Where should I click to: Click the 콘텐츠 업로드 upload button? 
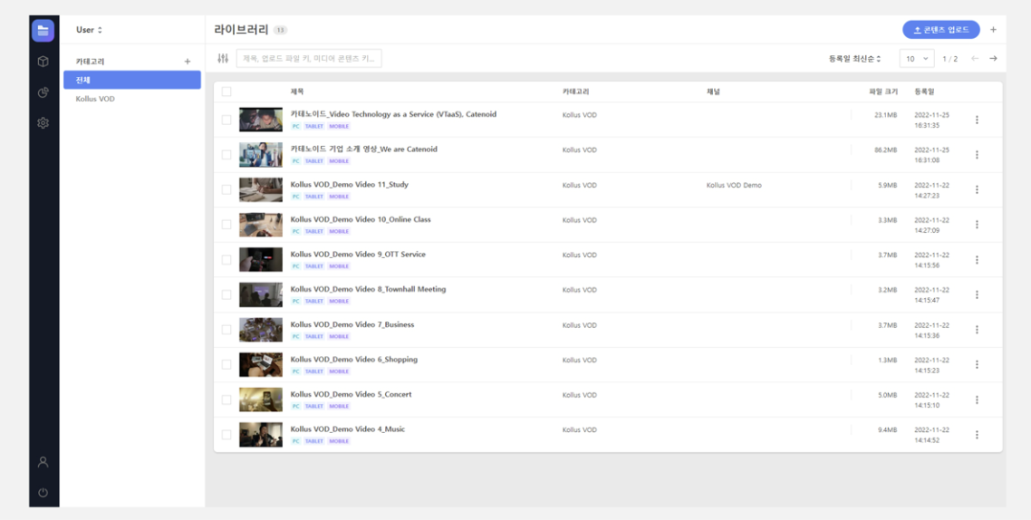940,30
